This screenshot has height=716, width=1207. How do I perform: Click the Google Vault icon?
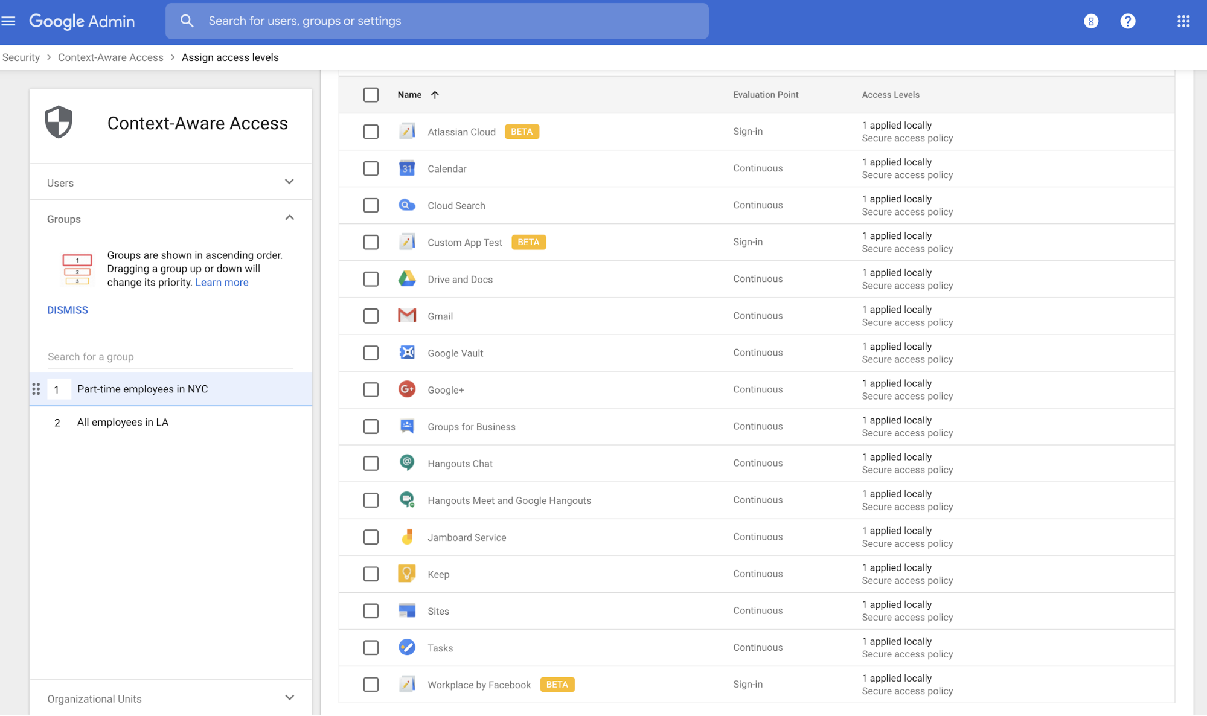[407, 352]
